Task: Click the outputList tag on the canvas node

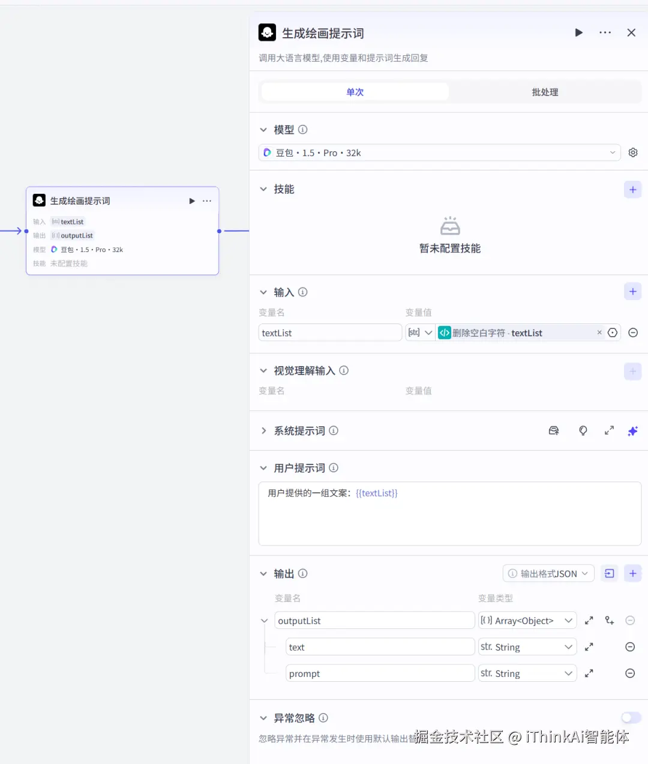Action: click(73, 236)
